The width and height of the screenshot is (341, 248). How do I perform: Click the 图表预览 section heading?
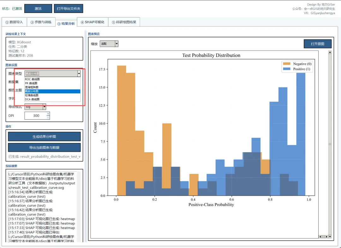coord(94,34)
